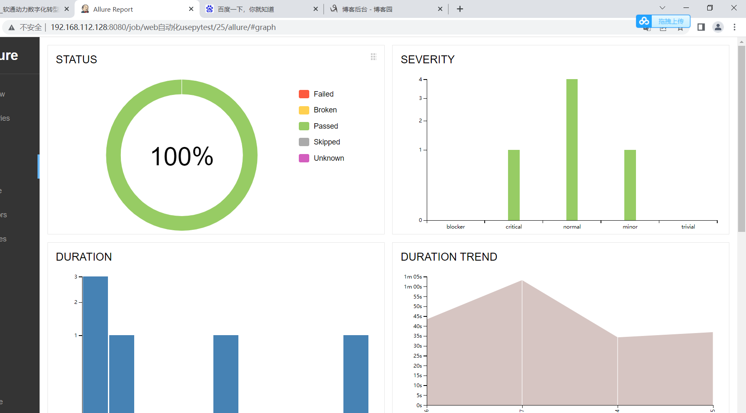Open the Chrome three-dot menu

[x=735, y=27]
